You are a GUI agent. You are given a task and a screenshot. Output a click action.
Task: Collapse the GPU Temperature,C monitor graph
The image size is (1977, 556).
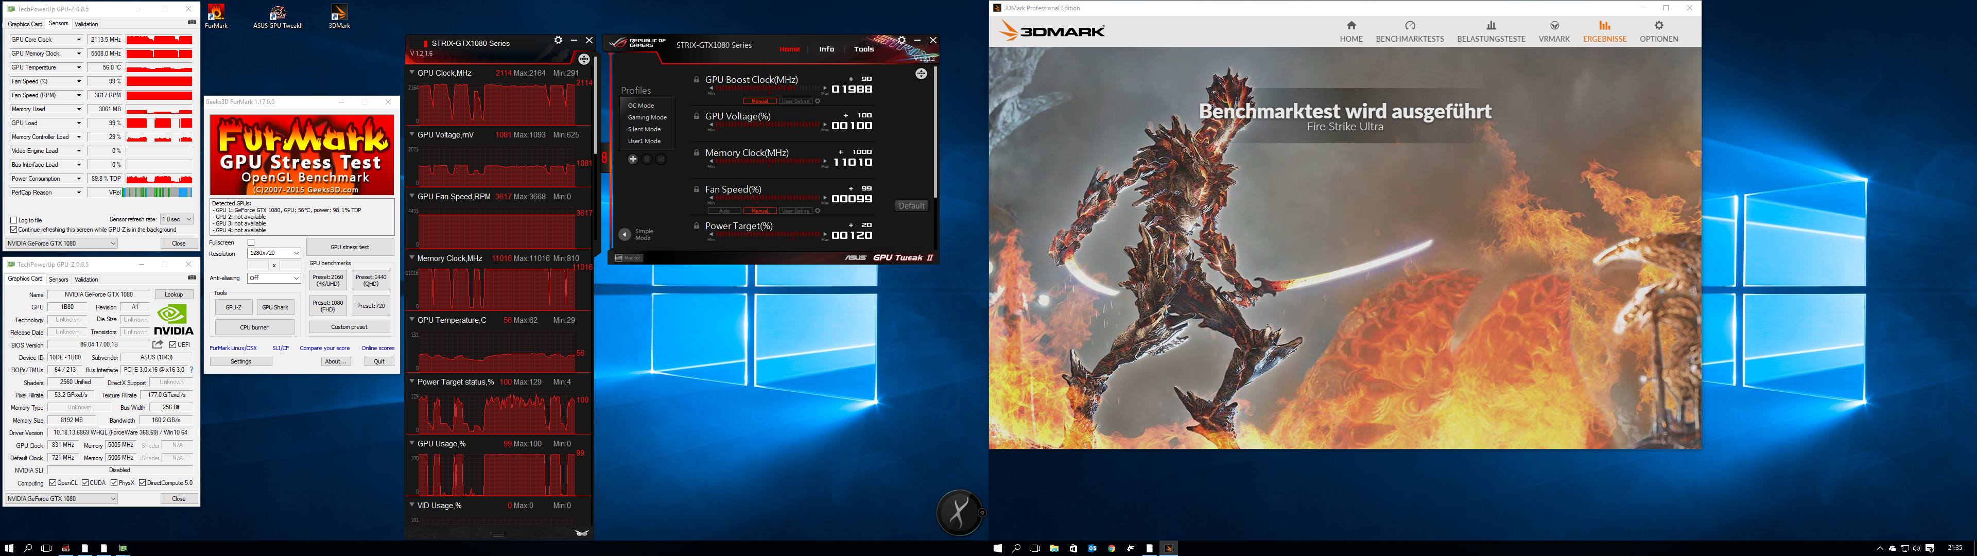pos(412,320)
